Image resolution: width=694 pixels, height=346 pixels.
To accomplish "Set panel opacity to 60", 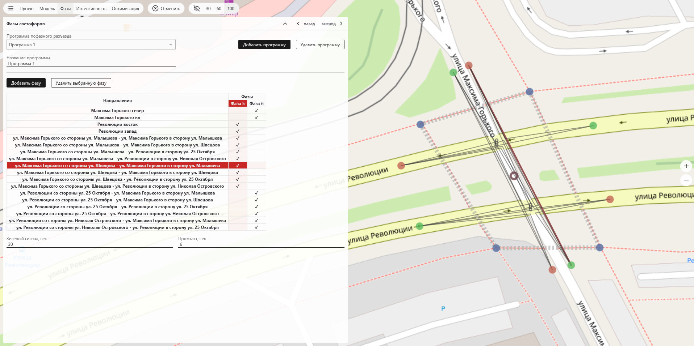I will click(219, 8).
